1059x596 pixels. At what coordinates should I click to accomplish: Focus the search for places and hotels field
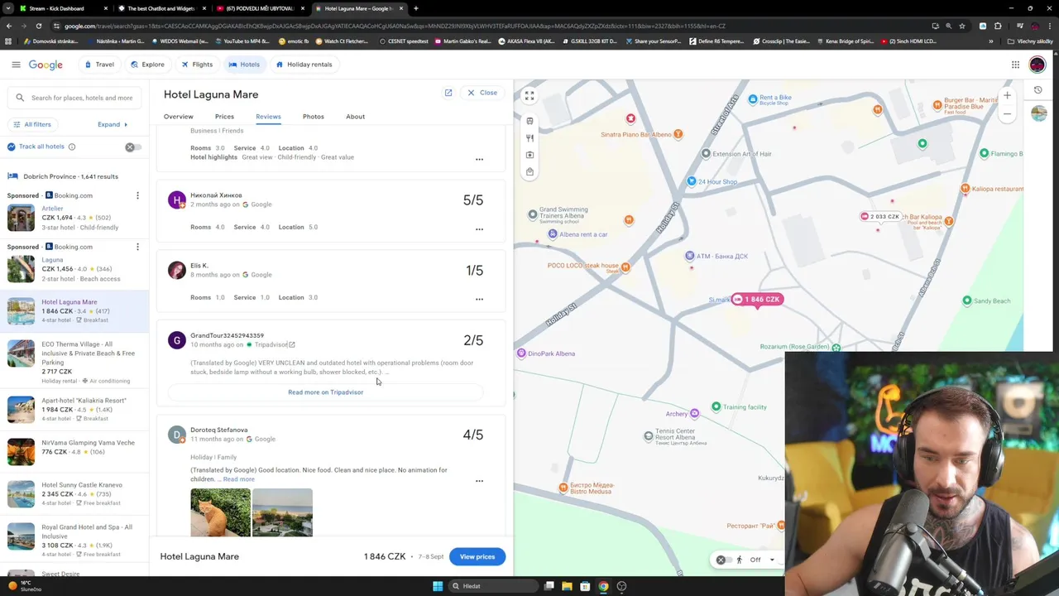[x=74, y=98]
